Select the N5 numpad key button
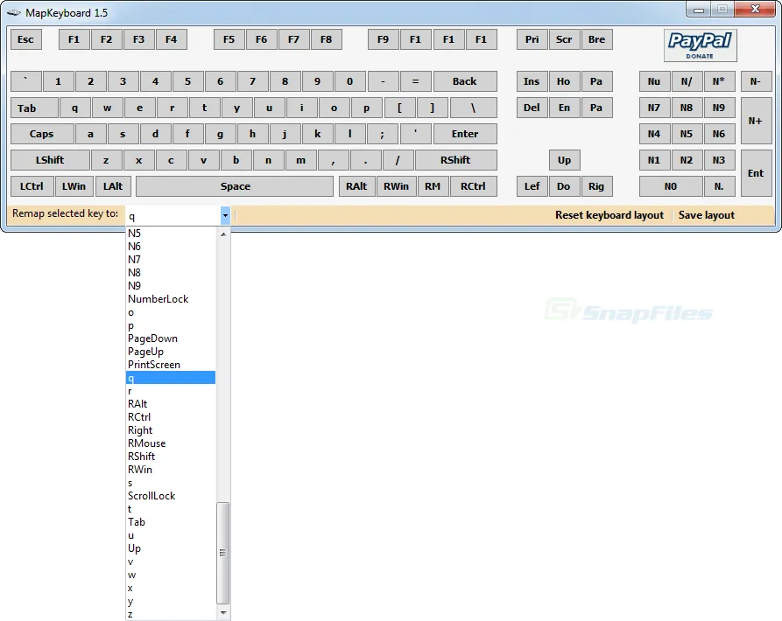This screenshot has width=782, height=621. click(x=687, y=134)
